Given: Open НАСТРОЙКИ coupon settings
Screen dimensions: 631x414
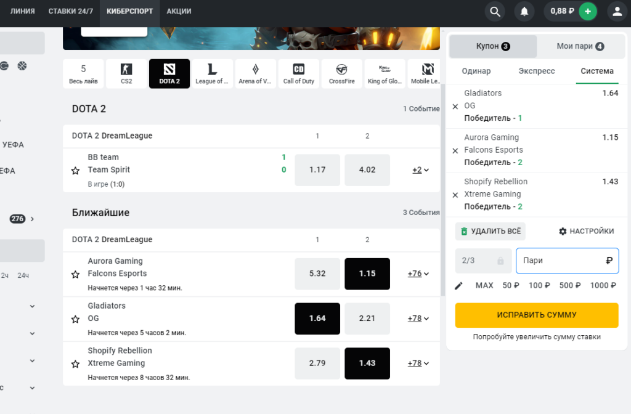Looking at the screenshot, I should click(x=587, y=232).
